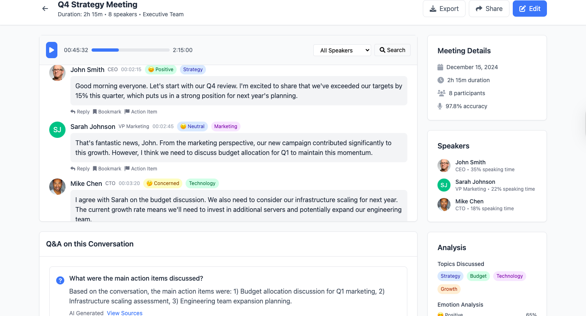Play the meeting audio recording
Image resolution: width=586 pixels, height=316 pixels.
pos(52,50)
